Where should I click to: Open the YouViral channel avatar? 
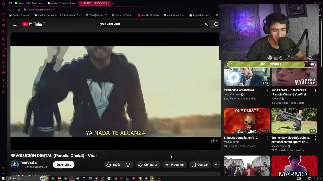click(x=15, y=165)
